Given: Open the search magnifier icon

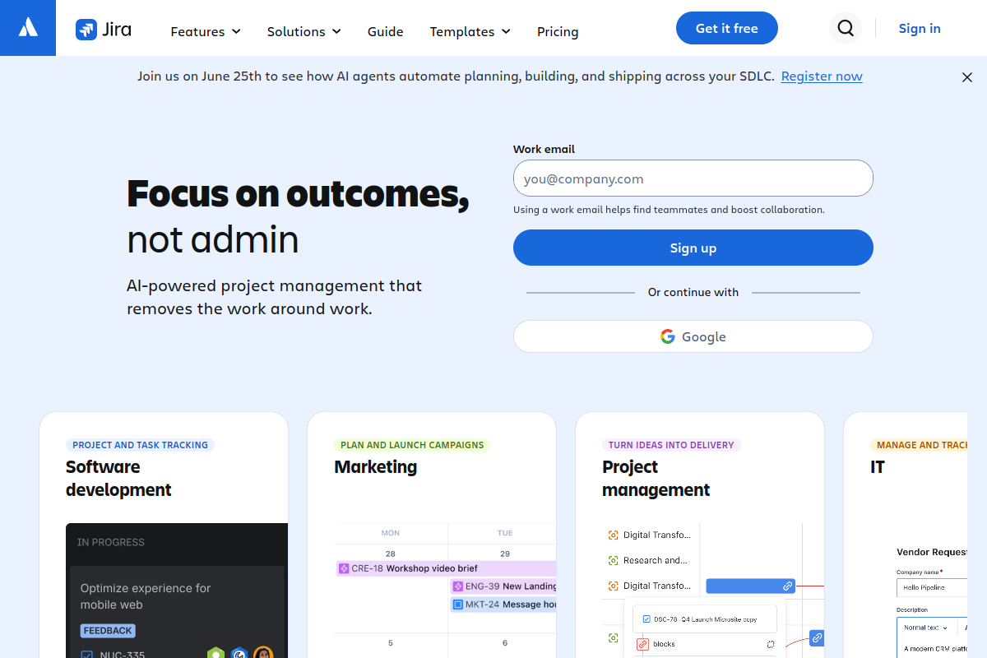Looking at the screenshot, I should [846, 29].
